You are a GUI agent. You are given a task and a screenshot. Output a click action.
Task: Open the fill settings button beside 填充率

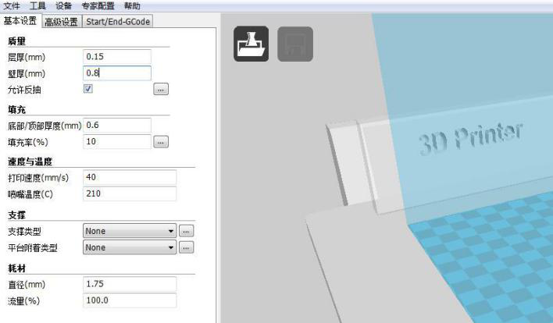(161, 142)
